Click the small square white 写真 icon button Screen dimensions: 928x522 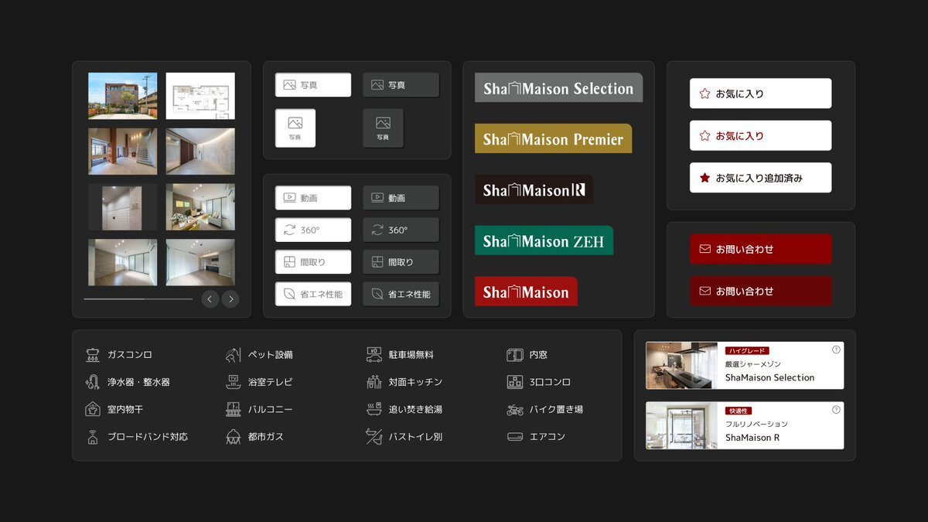tap(295, 128)
